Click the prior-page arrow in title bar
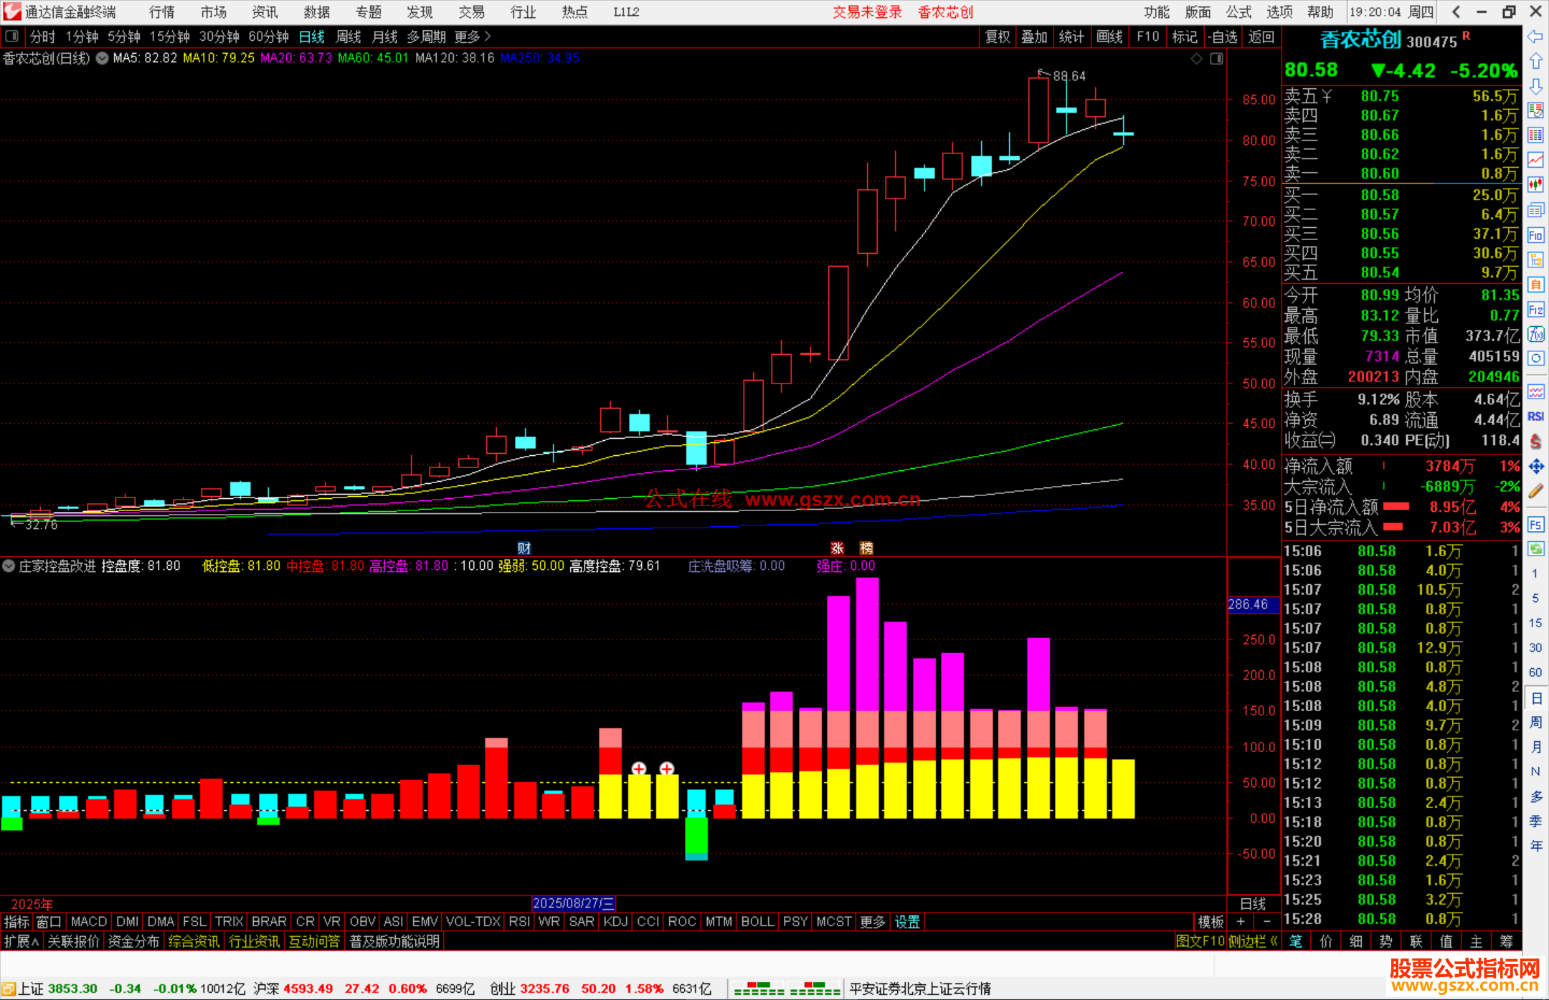The image size is (1549, 1000). click(x=1456, y=11)
